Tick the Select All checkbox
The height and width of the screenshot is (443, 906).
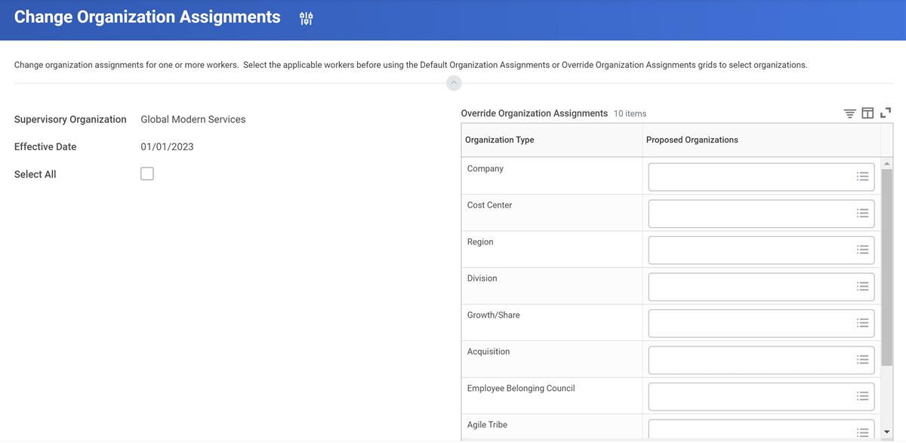click(x=147, y=174)
